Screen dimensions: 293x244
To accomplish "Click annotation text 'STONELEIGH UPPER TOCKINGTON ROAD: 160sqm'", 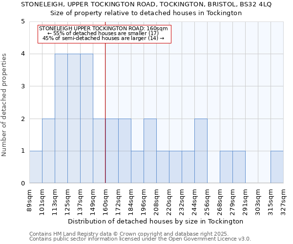I will tap(104, 28).
